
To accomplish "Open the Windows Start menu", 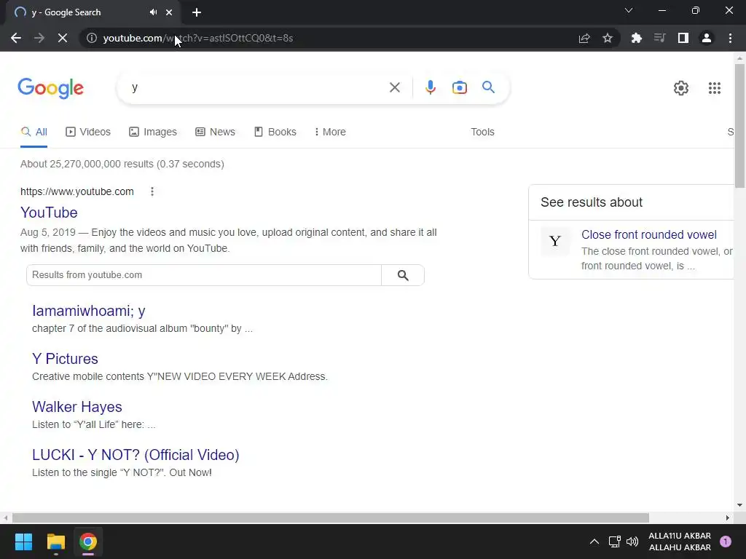I will tap(23, 542).
